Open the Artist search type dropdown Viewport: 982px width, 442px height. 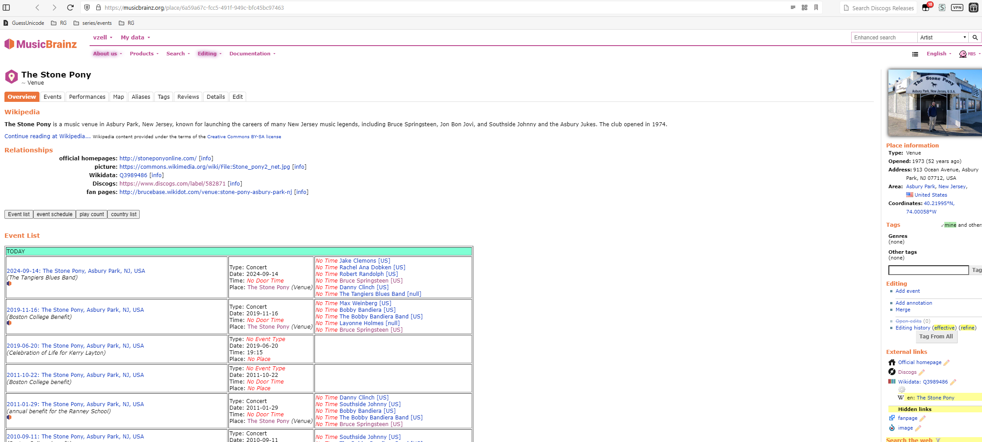pos(943,38)
